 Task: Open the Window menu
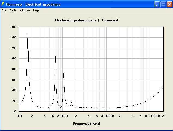click(25, 10)
